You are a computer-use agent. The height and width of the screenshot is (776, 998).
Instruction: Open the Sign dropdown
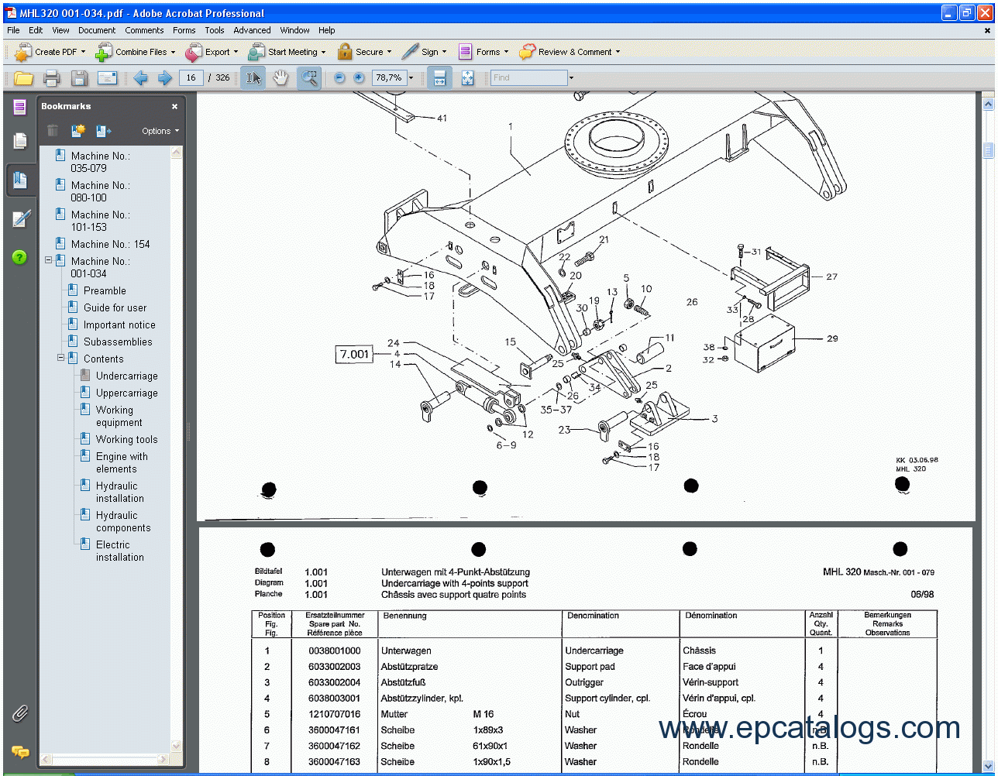425,52
